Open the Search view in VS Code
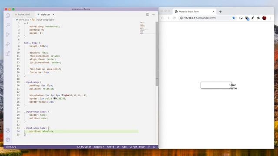 click(8, 25)
